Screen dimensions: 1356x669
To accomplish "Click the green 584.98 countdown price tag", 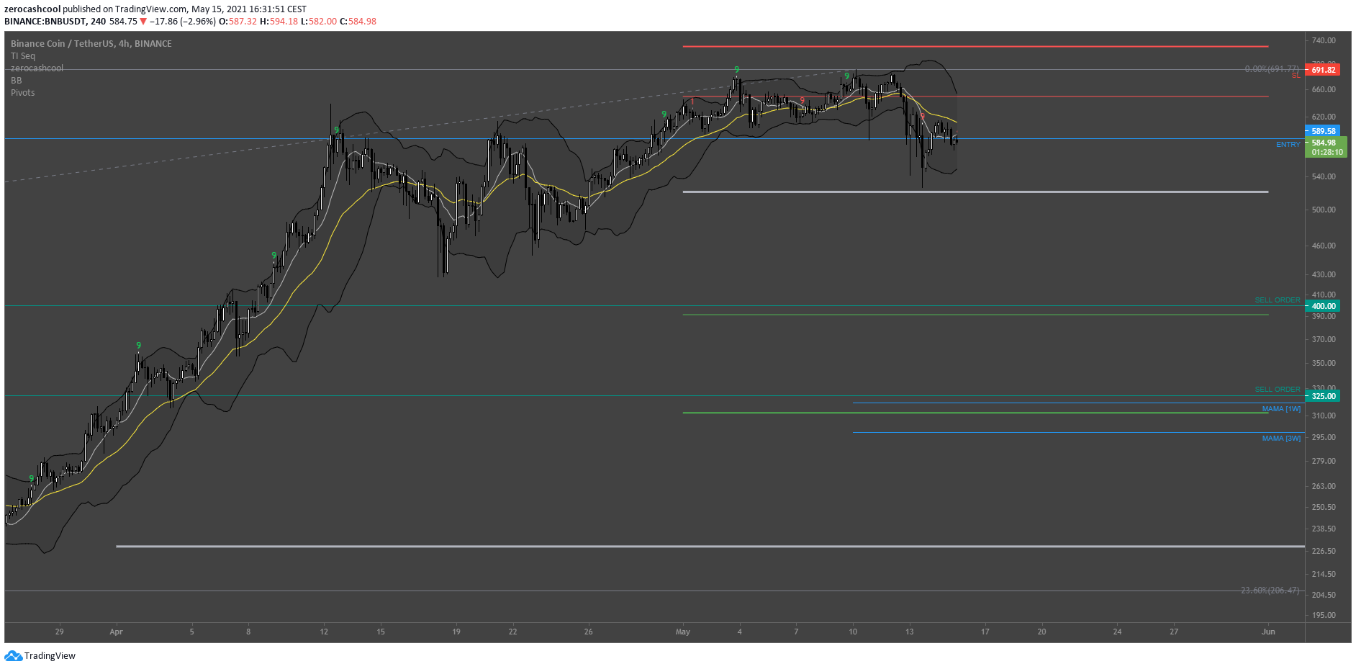I will point(1326,148).
